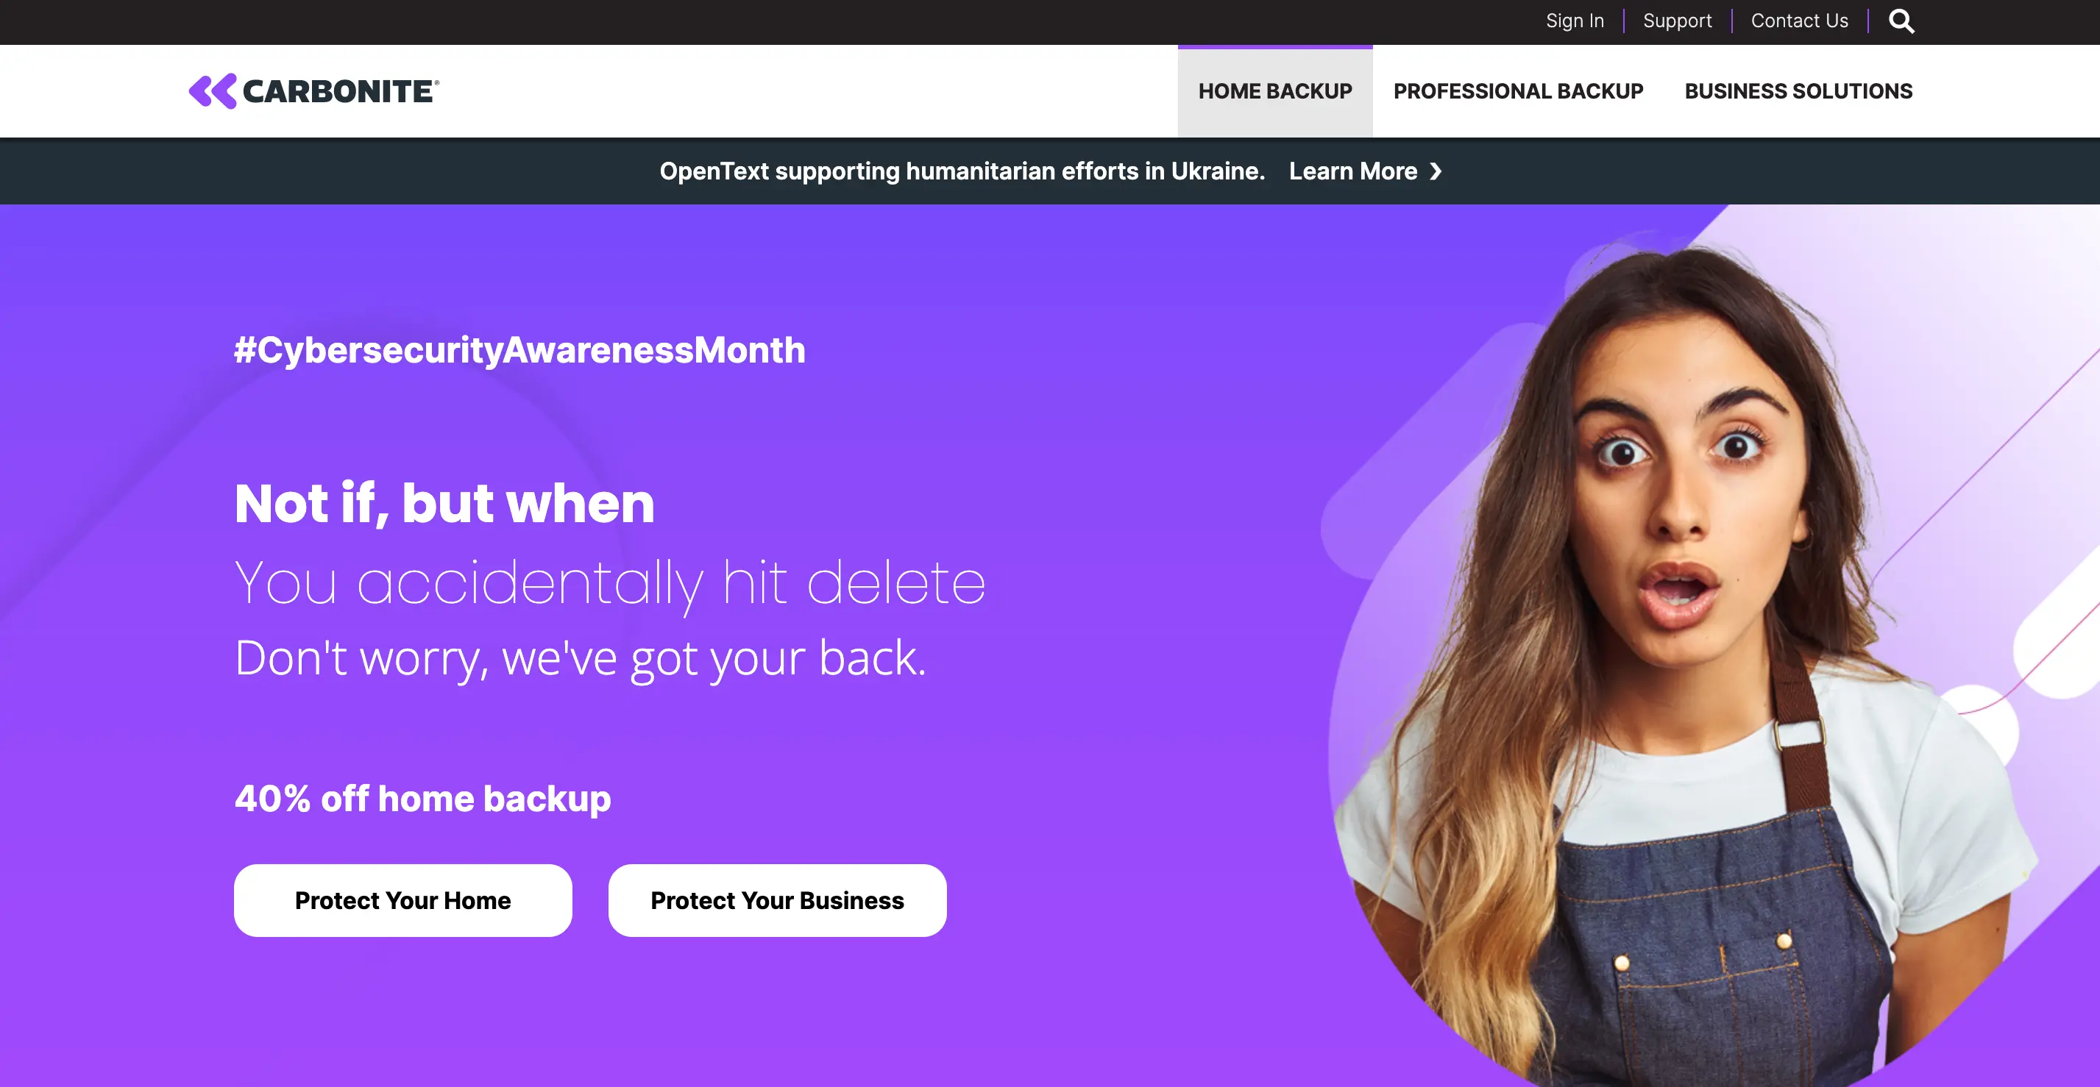
Task: Click the Don't worry, we've got your back line
Action: [x=581, y=658]
